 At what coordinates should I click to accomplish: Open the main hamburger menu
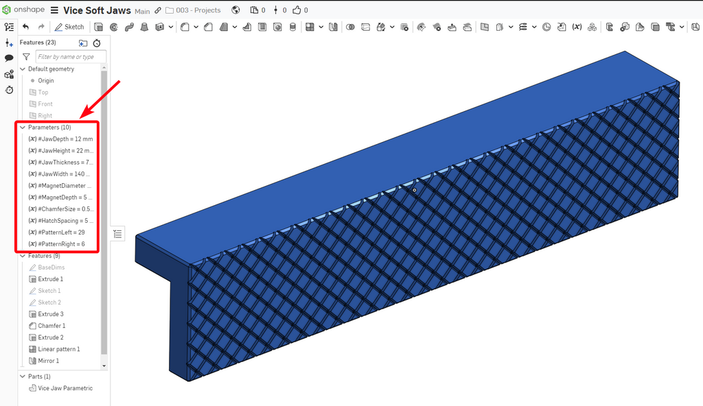point(54,10)
